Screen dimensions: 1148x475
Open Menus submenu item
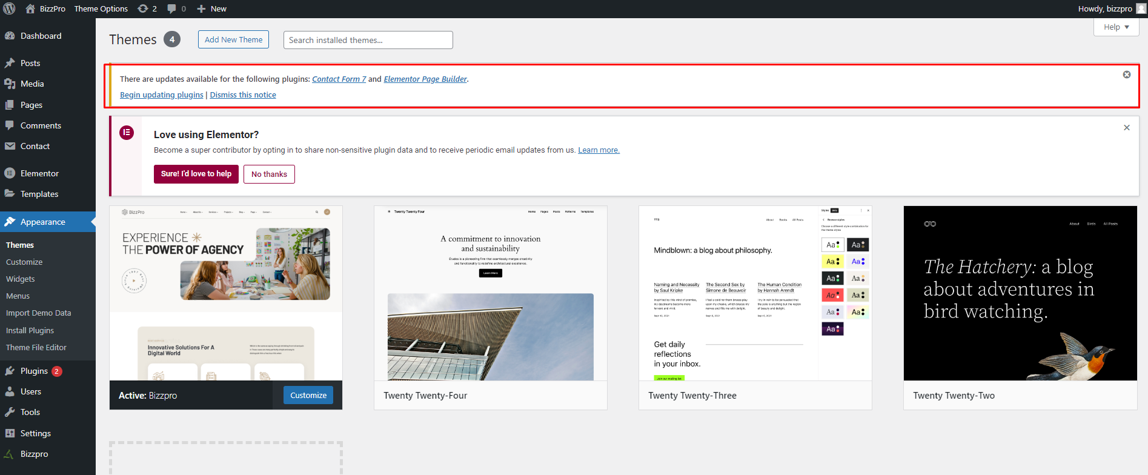point(18,296)
